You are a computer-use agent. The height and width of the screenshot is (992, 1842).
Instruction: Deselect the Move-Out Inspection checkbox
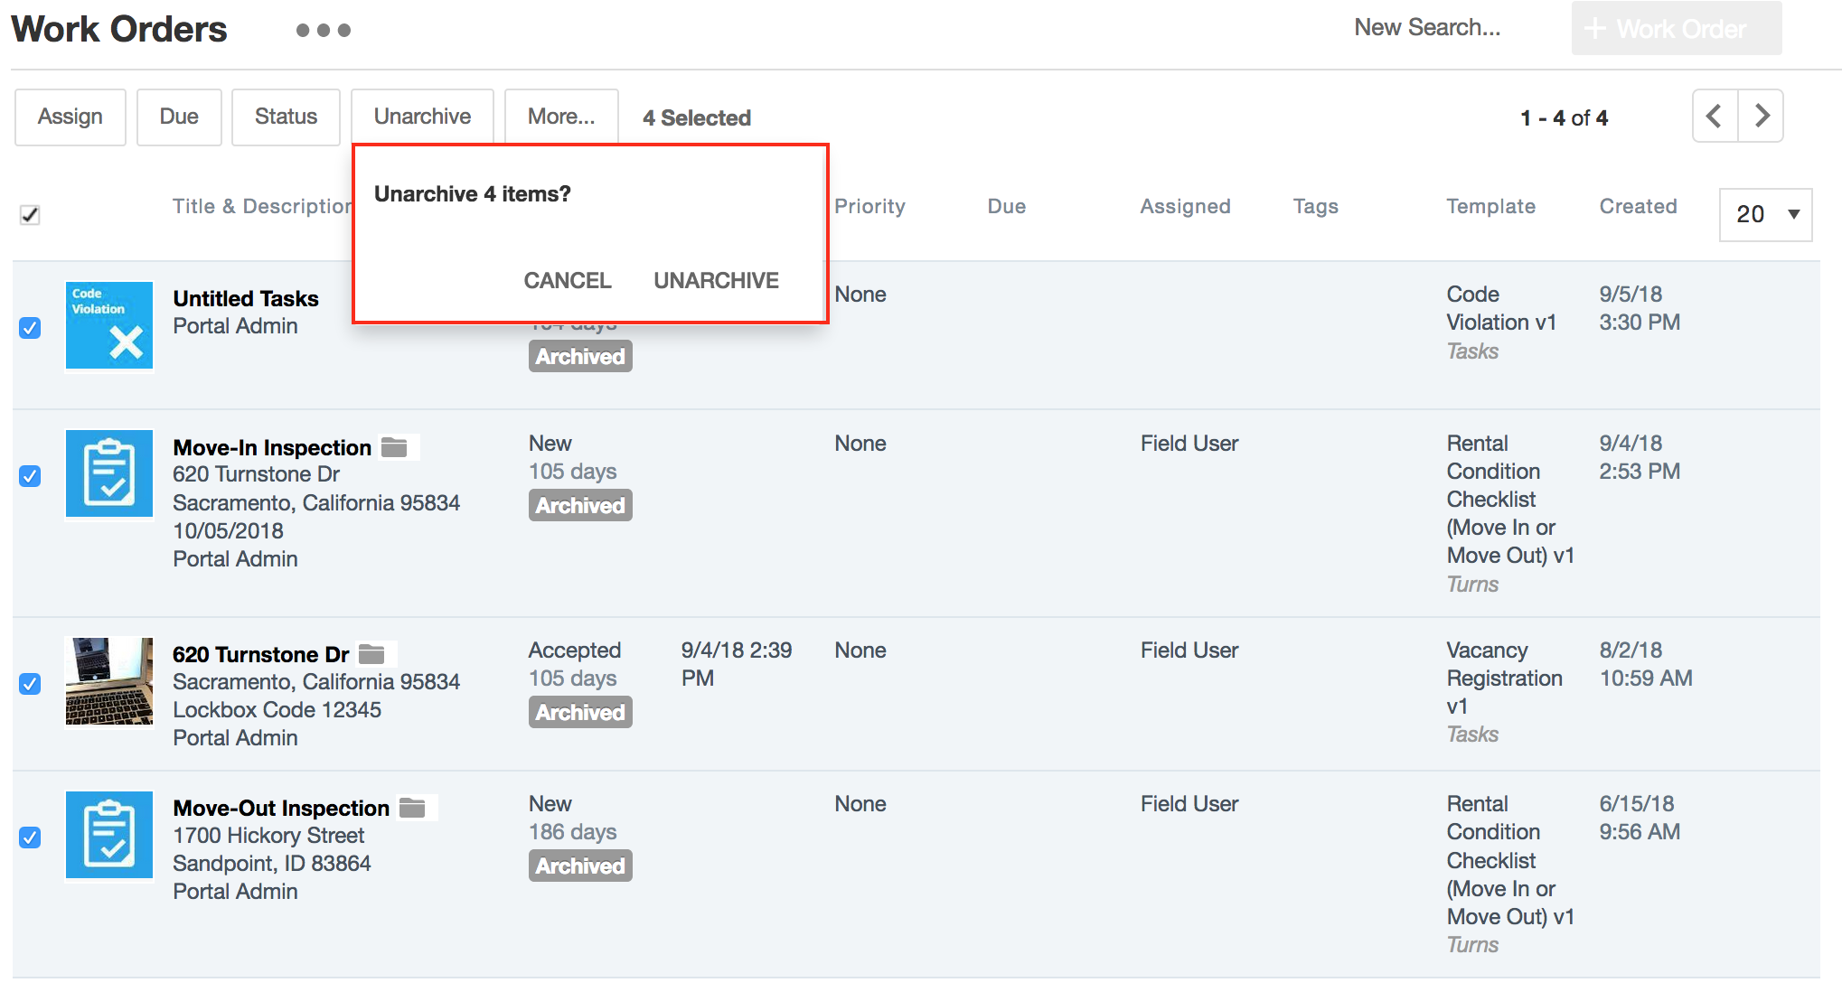[x=30, y=837]
